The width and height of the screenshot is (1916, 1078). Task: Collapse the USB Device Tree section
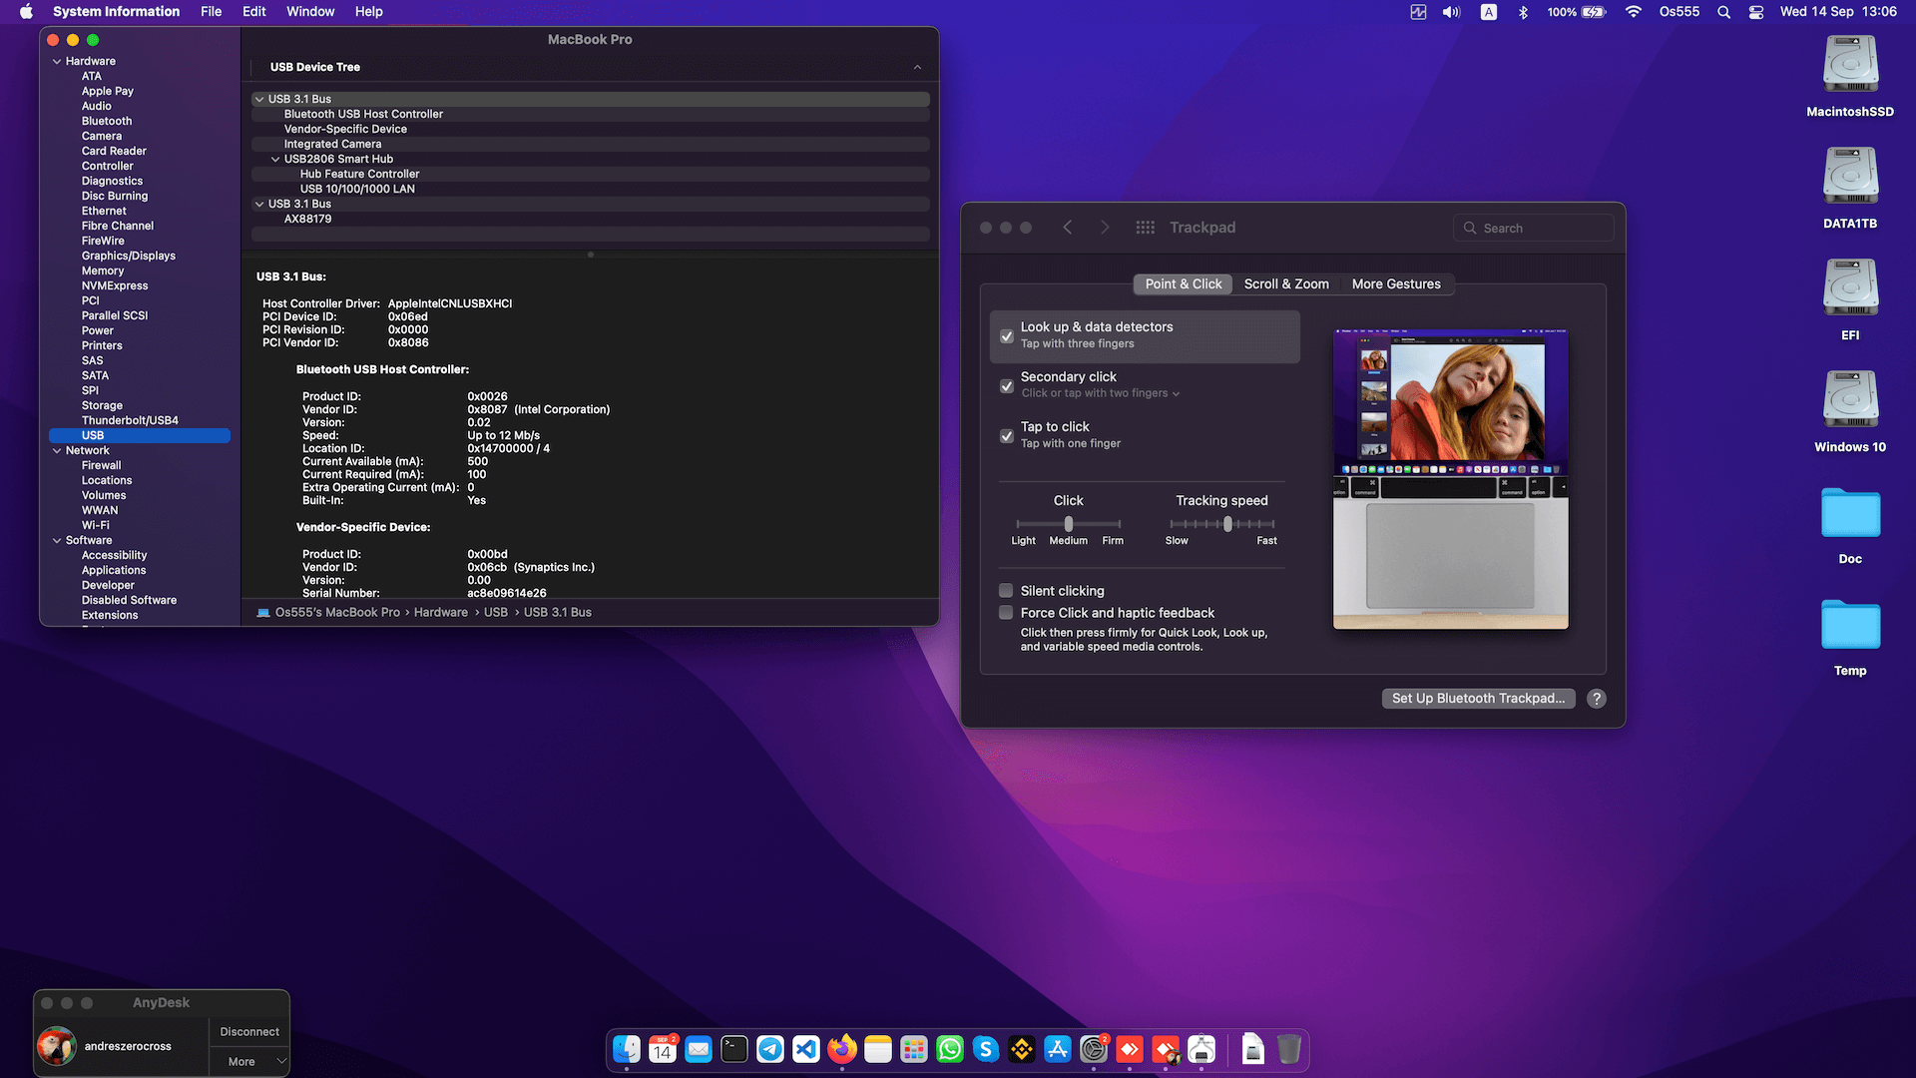point(917,67)
